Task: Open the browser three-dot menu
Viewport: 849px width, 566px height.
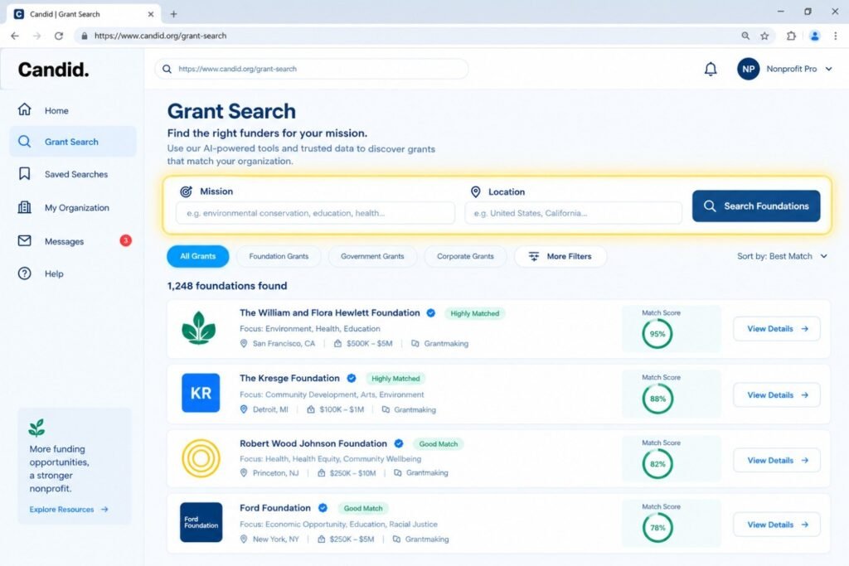Action: point(836,36)
